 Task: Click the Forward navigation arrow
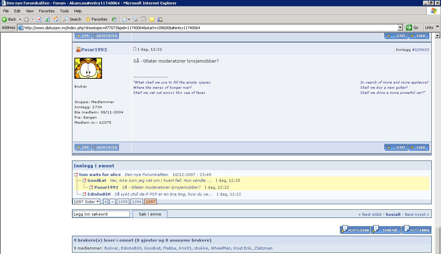coord(27,19)
